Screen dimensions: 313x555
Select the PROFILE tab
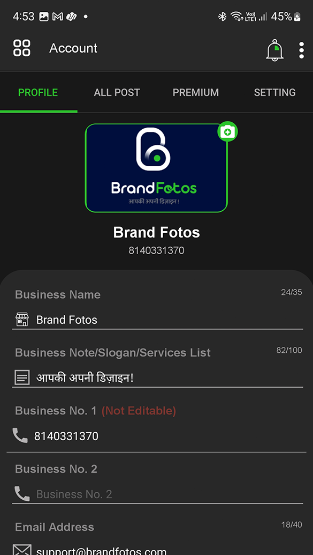click(x=38, y=92)
